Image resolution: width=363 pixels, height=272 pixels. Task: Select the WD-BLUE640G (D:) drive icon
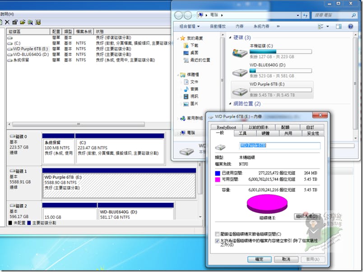[239, 70]
